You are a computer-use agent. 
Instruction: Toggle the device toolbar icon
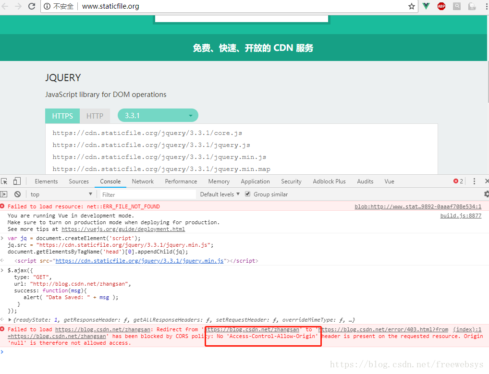[17, 181]
